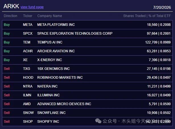Select the NTRA ticker cell
175x129 pixels.
pyautogui.click(x=28, y=86)
